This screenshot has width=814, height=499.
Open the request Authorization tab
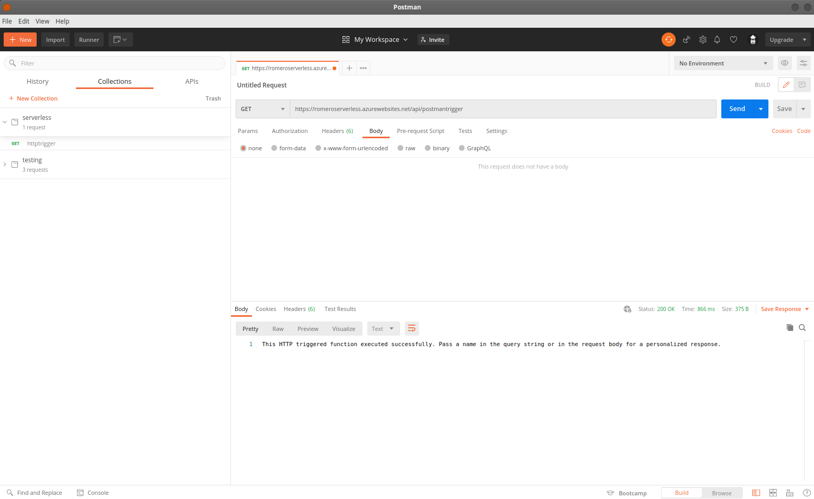pos(290,131)
